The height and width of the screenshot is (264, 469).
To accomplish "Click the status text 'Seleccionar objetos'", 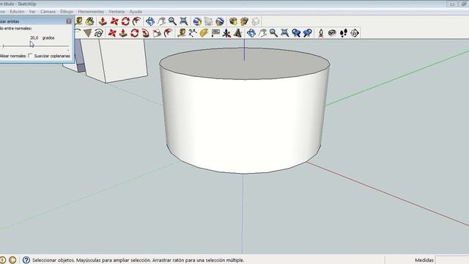I will (x=53, y=260).
